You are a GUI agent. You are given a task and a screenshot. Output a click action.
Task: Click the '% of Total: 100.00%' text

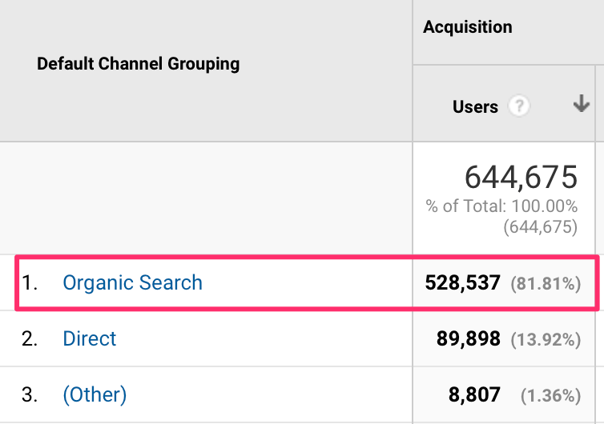501,206
